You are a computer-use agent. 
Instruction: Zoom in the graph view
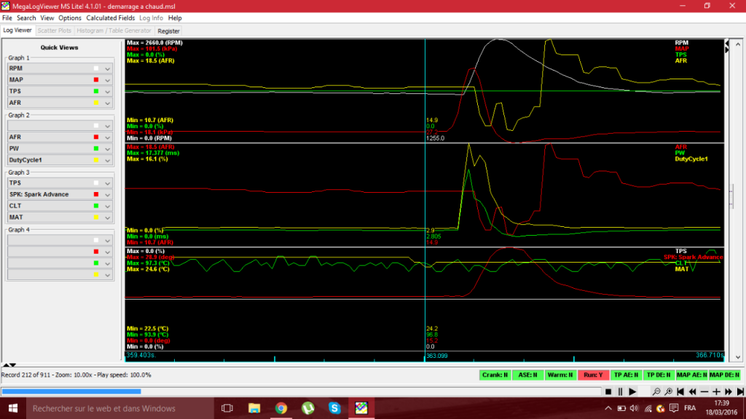[669, 392]
